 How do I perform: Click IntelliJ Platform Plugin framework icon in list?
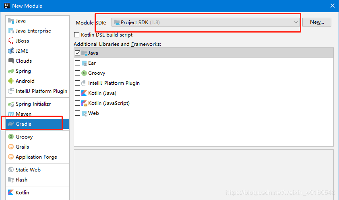(x=84, y=83)
